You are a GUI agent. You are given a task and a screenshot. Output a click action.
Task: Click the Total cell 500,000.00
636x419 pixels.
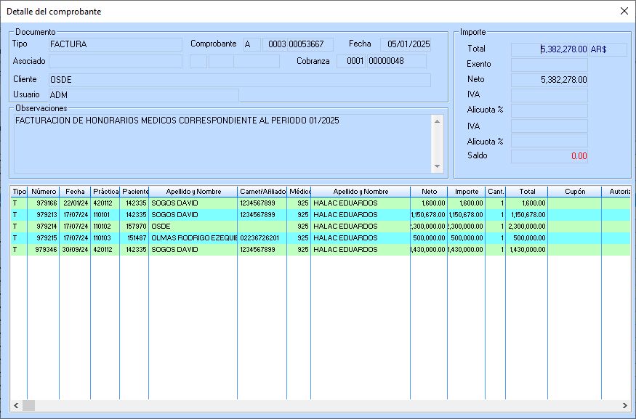click(x=527, y=238)
